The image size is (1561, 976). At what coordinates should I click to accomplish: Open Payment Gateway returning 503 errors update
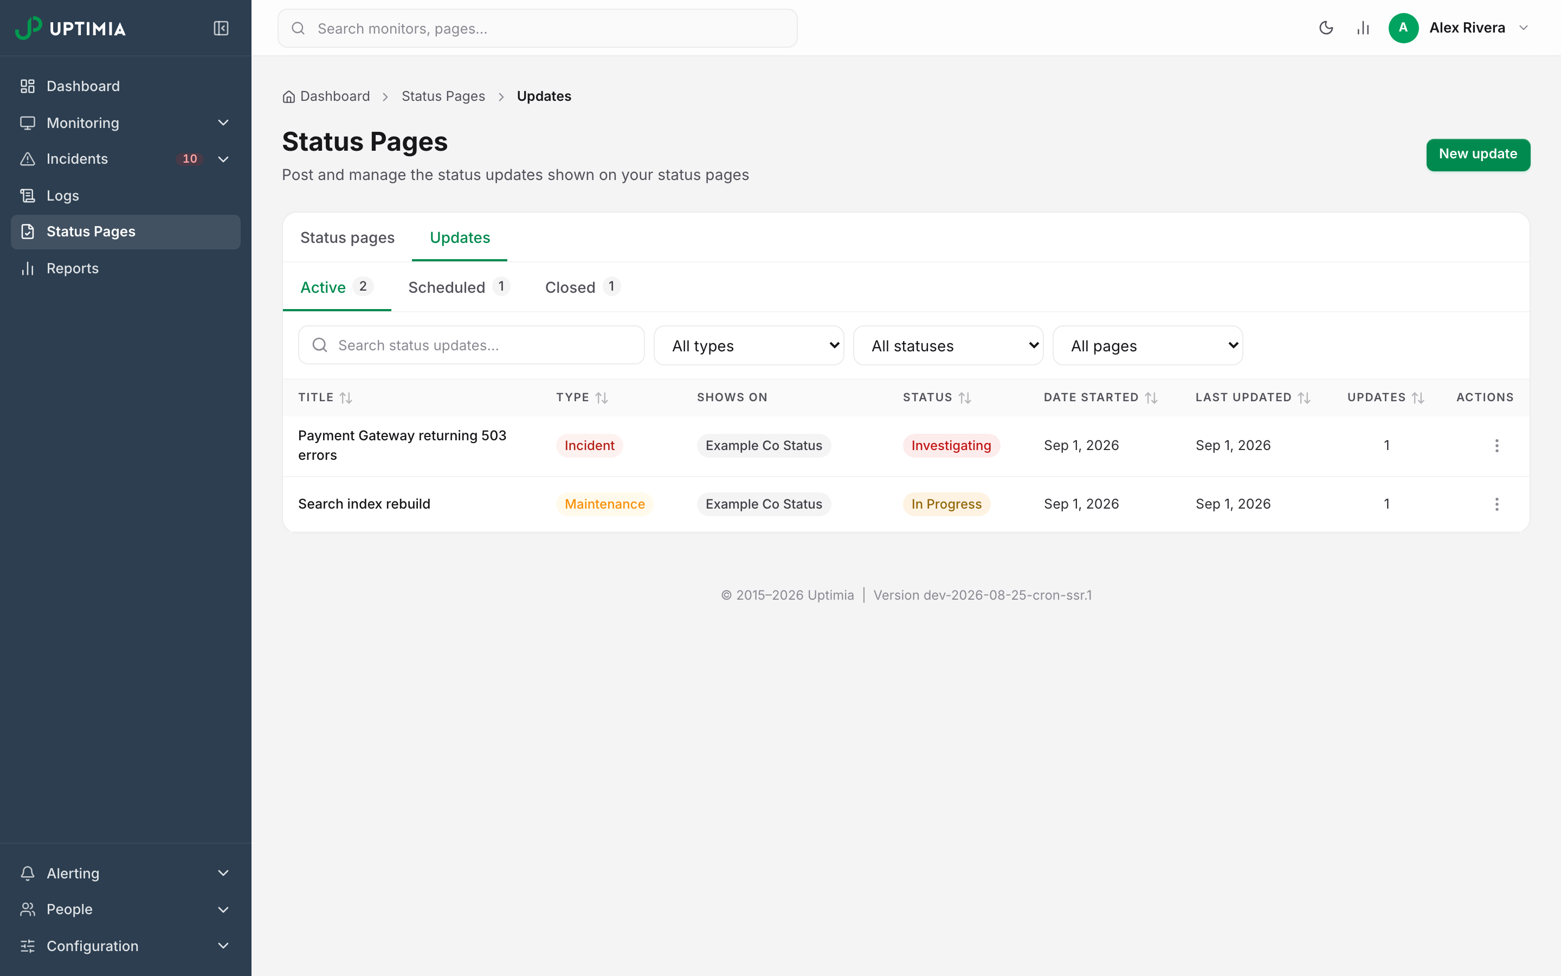[x=402, y=445]
